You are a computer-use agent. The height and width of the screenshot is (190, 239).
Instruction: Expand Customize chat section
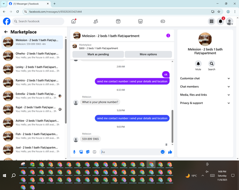(x=205, y=78)
